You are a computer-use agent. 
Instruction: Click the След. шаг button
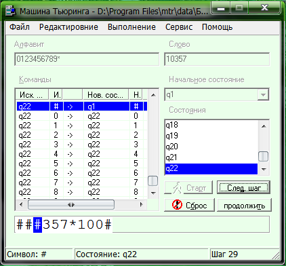tap(244, 187)
